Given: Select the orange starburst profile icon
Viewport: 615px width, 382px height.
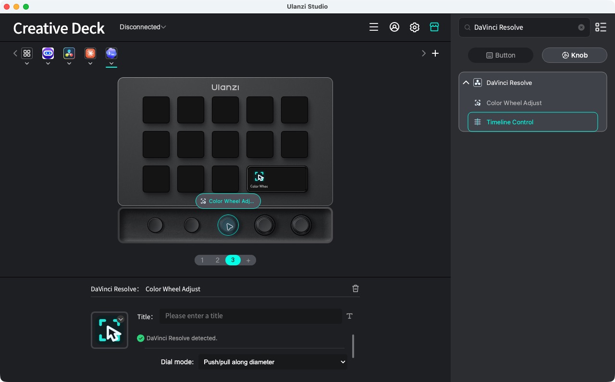Looking at the screenshot, I should point(90,53).
